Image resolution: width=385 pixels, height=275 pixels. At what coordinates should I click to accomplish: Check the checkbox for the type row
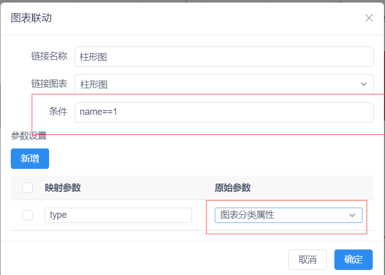(x=28, y=215)
